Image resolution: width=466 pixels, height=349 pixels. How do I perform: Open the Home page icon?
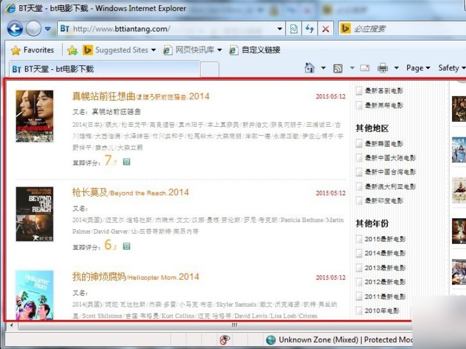pyautogui.click(x=309, y=67)
